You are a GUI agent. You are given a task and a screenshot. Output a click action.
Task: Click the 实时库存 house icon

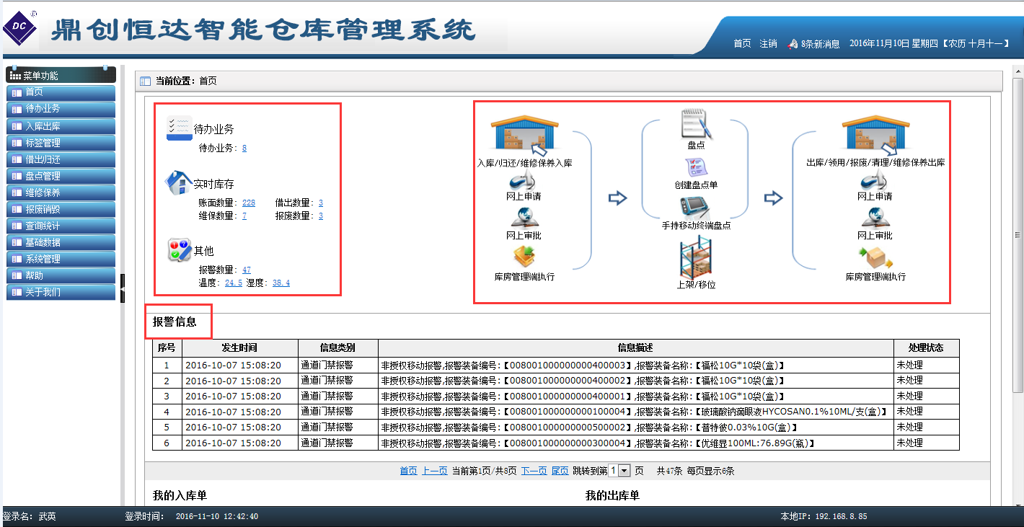point(179,182)
